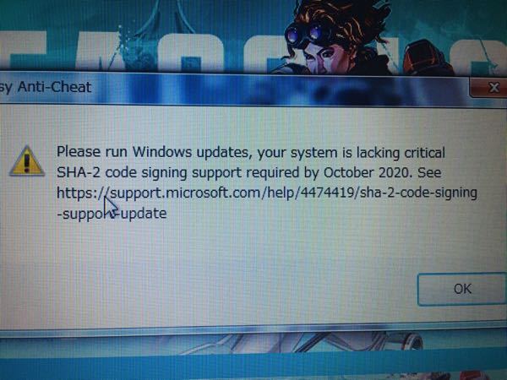Viewport: 507px width, 380px height.
Task: Click the Anti-Cheat title bar text
Action: point(46,87)
